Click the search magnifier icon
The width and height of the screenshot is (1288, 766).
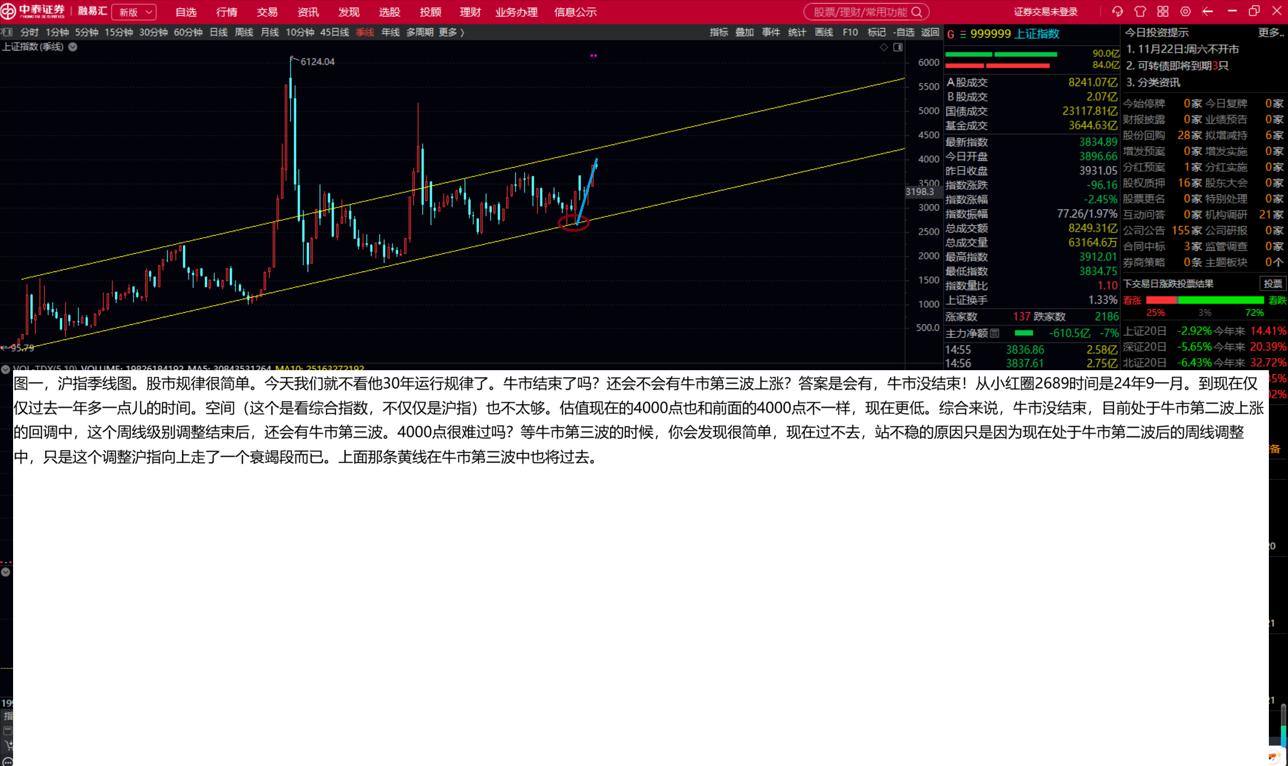pos(916,12)
